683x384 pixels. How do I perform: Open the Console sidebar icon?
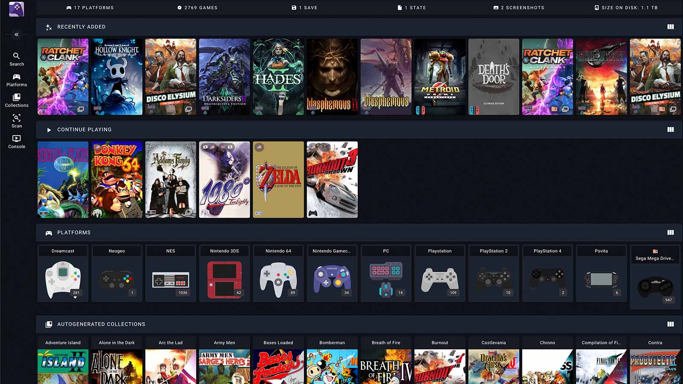tap(16, 142)
